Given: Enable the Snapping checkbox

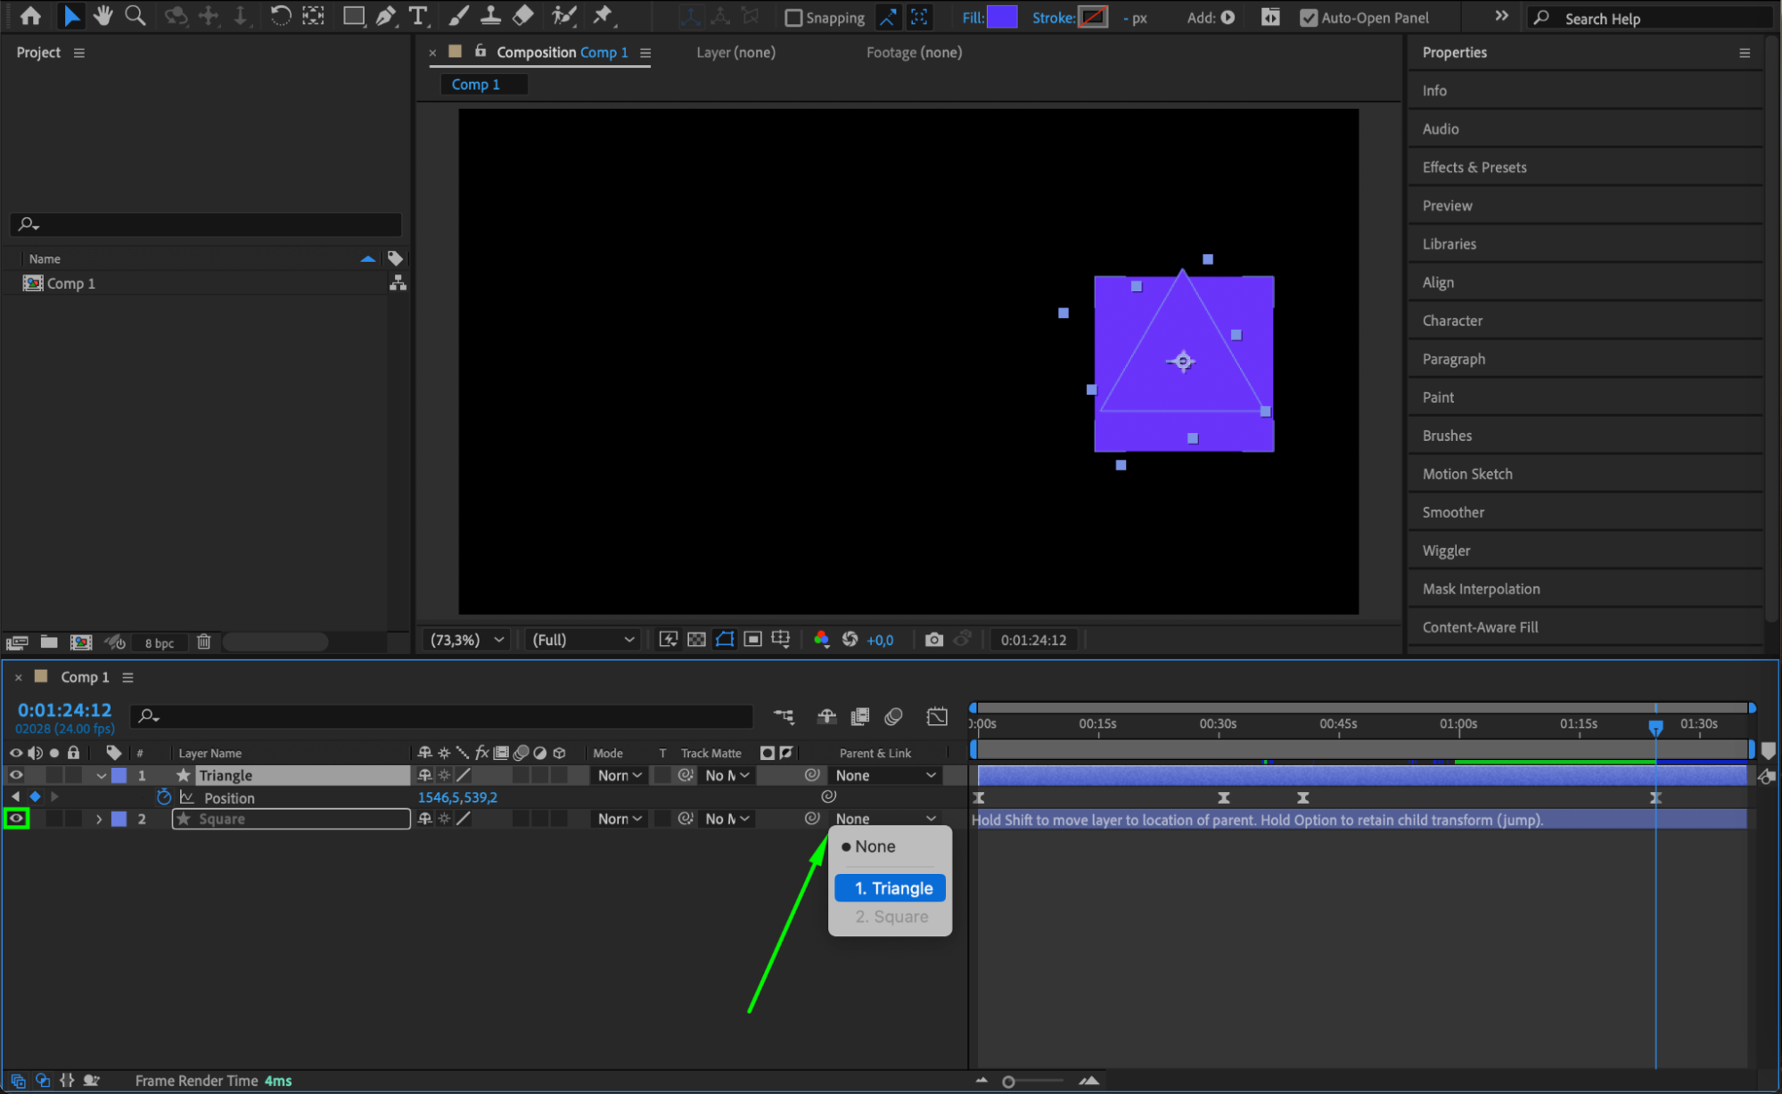Looking at the screenshot, I should (x=793, y=18).
